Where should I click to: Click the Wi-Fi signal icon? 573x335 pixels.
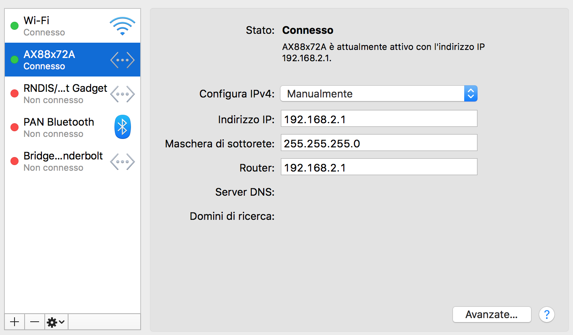pos(122,26)
